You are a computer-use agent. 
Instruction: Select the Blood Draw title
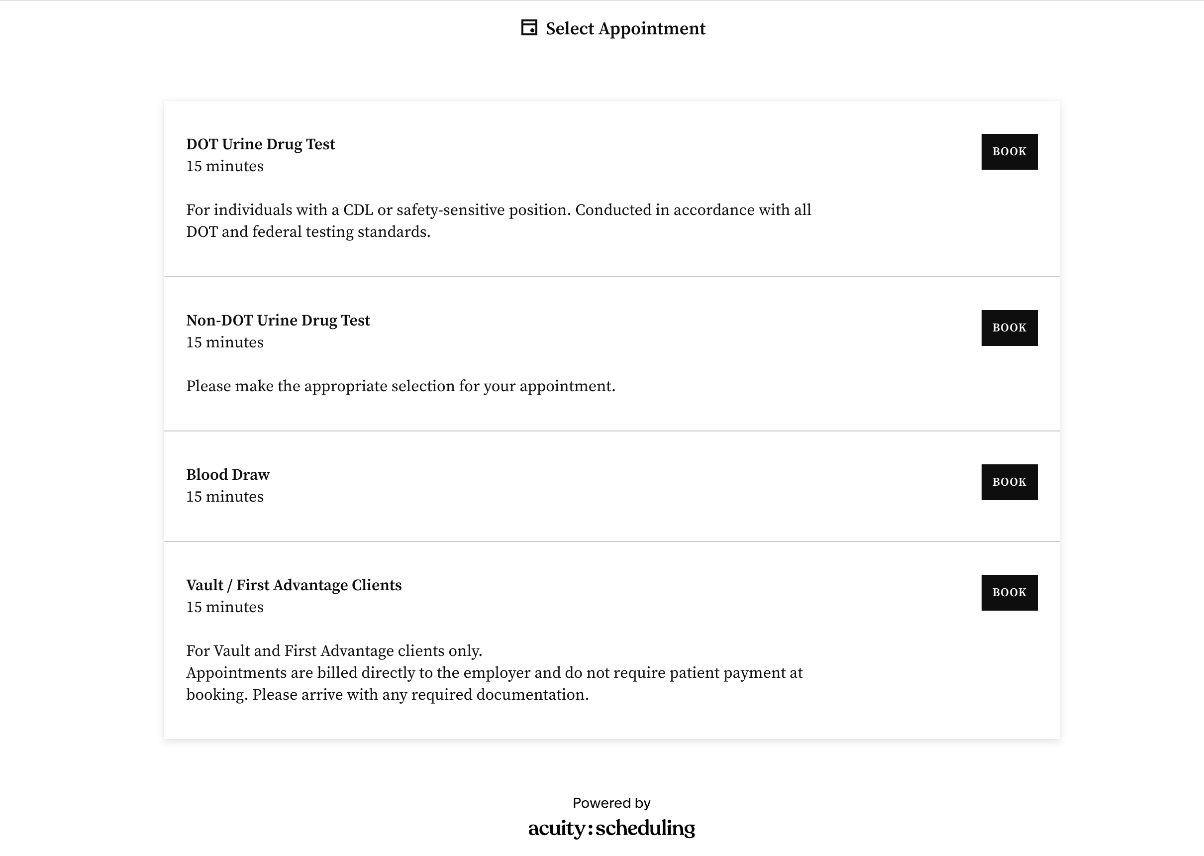[228, 474]
